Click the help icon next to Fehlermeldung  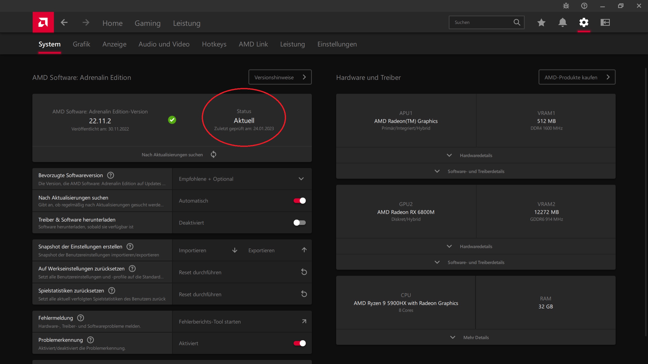80,318
